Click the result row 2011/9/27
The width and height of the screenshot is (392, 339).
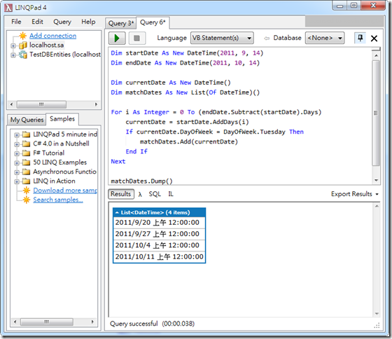160,234
